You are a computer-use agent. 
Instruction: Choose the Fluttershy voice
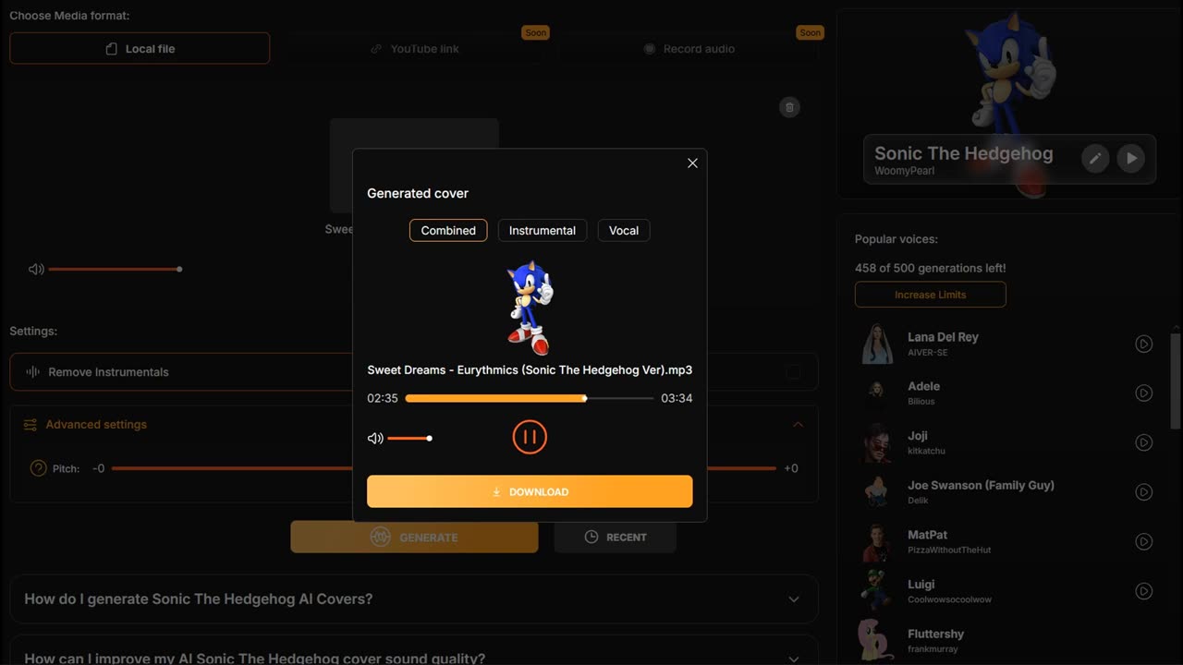[x=935, y=634]
